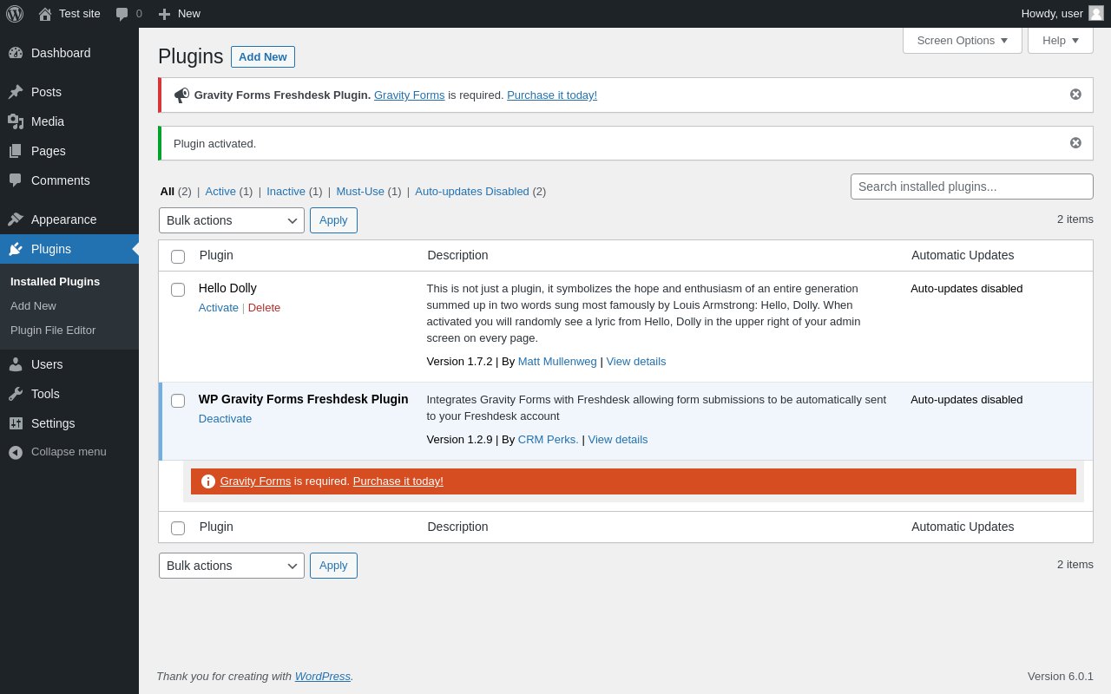Click the Search installed plugins field
Screen dimensions: 1111x694
(x=972, y=187)
